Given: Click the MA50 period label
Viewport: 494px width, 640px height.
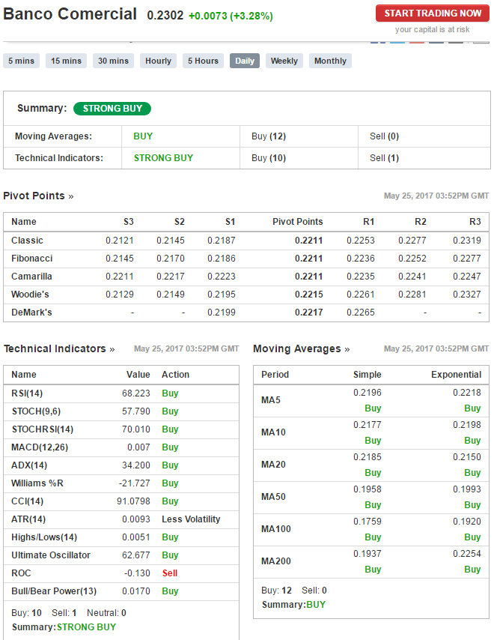Looking at the screenshot, I should coord(273,497).
